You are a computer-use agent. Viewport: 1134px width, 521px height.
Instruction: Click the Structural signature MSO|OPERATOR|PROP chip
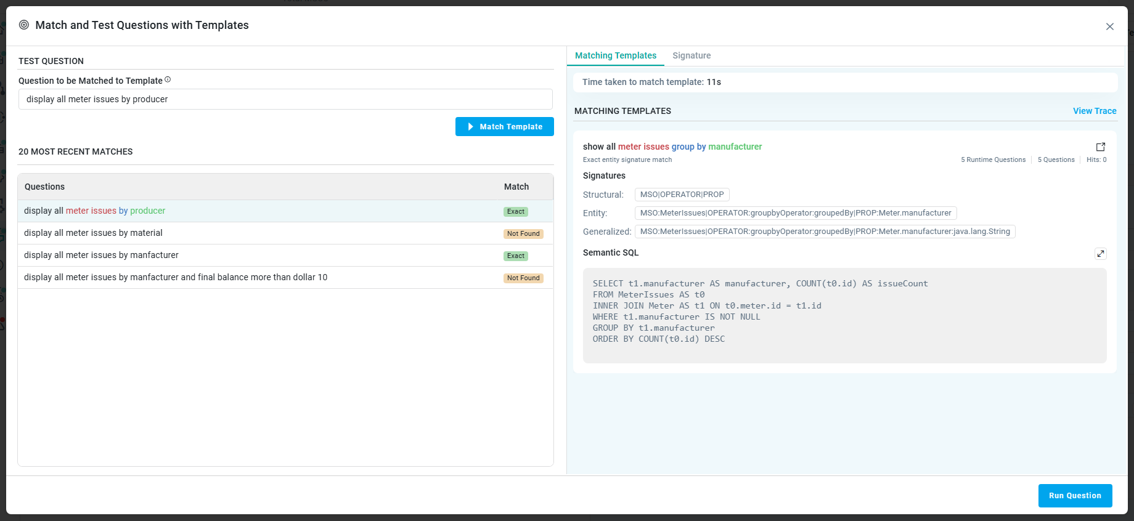682,195
